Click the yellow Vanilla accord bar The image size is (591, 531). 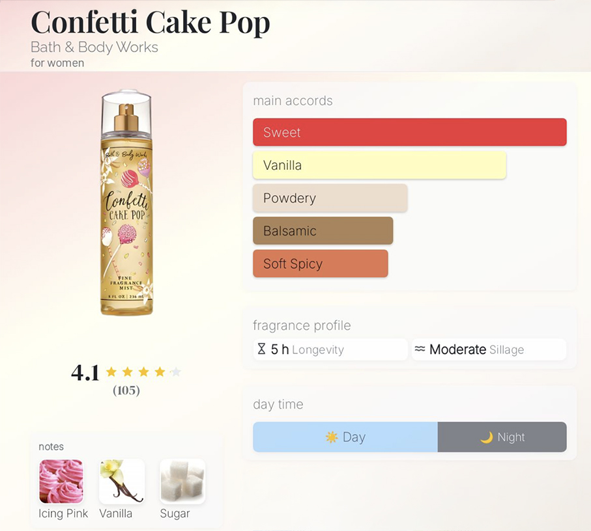(379, 165)
